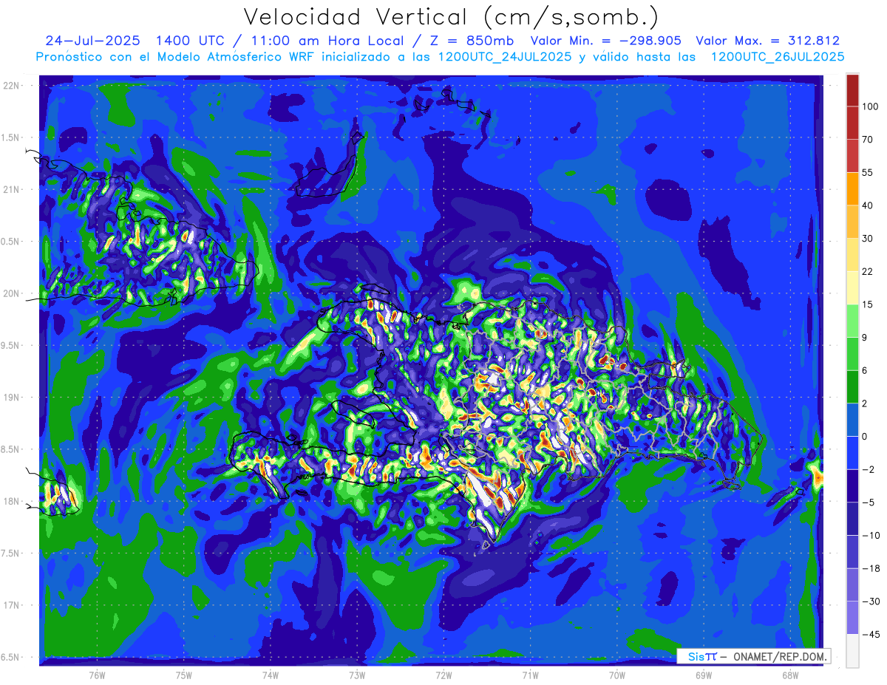Screen dimensions: 887x685
Task: Click the '1200UTC_26JUL2025' valid-until text
Action: [x=777, y=57]
